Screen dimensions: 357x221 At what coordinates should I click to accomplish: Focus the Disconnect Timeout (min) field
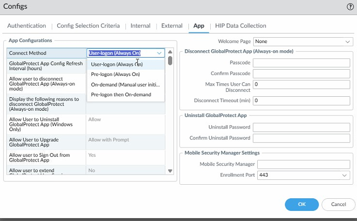coord(301,101)
